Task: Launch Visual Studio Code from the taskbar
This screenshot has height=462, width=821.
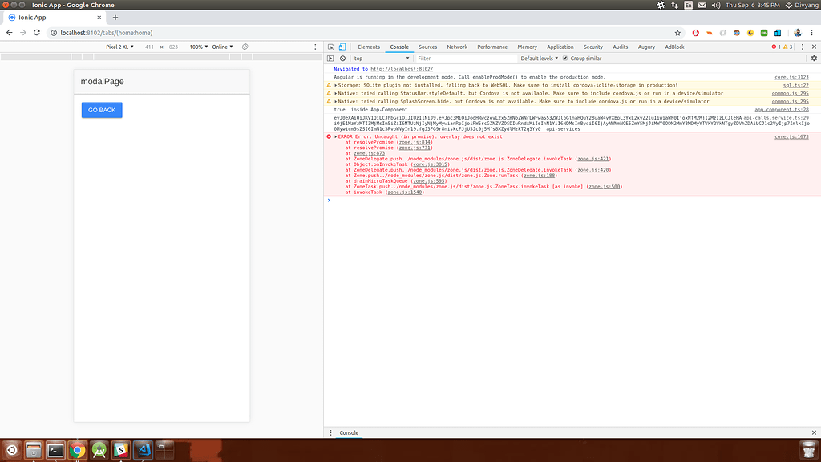Action: pyautogui.click(x=144, y=450)
